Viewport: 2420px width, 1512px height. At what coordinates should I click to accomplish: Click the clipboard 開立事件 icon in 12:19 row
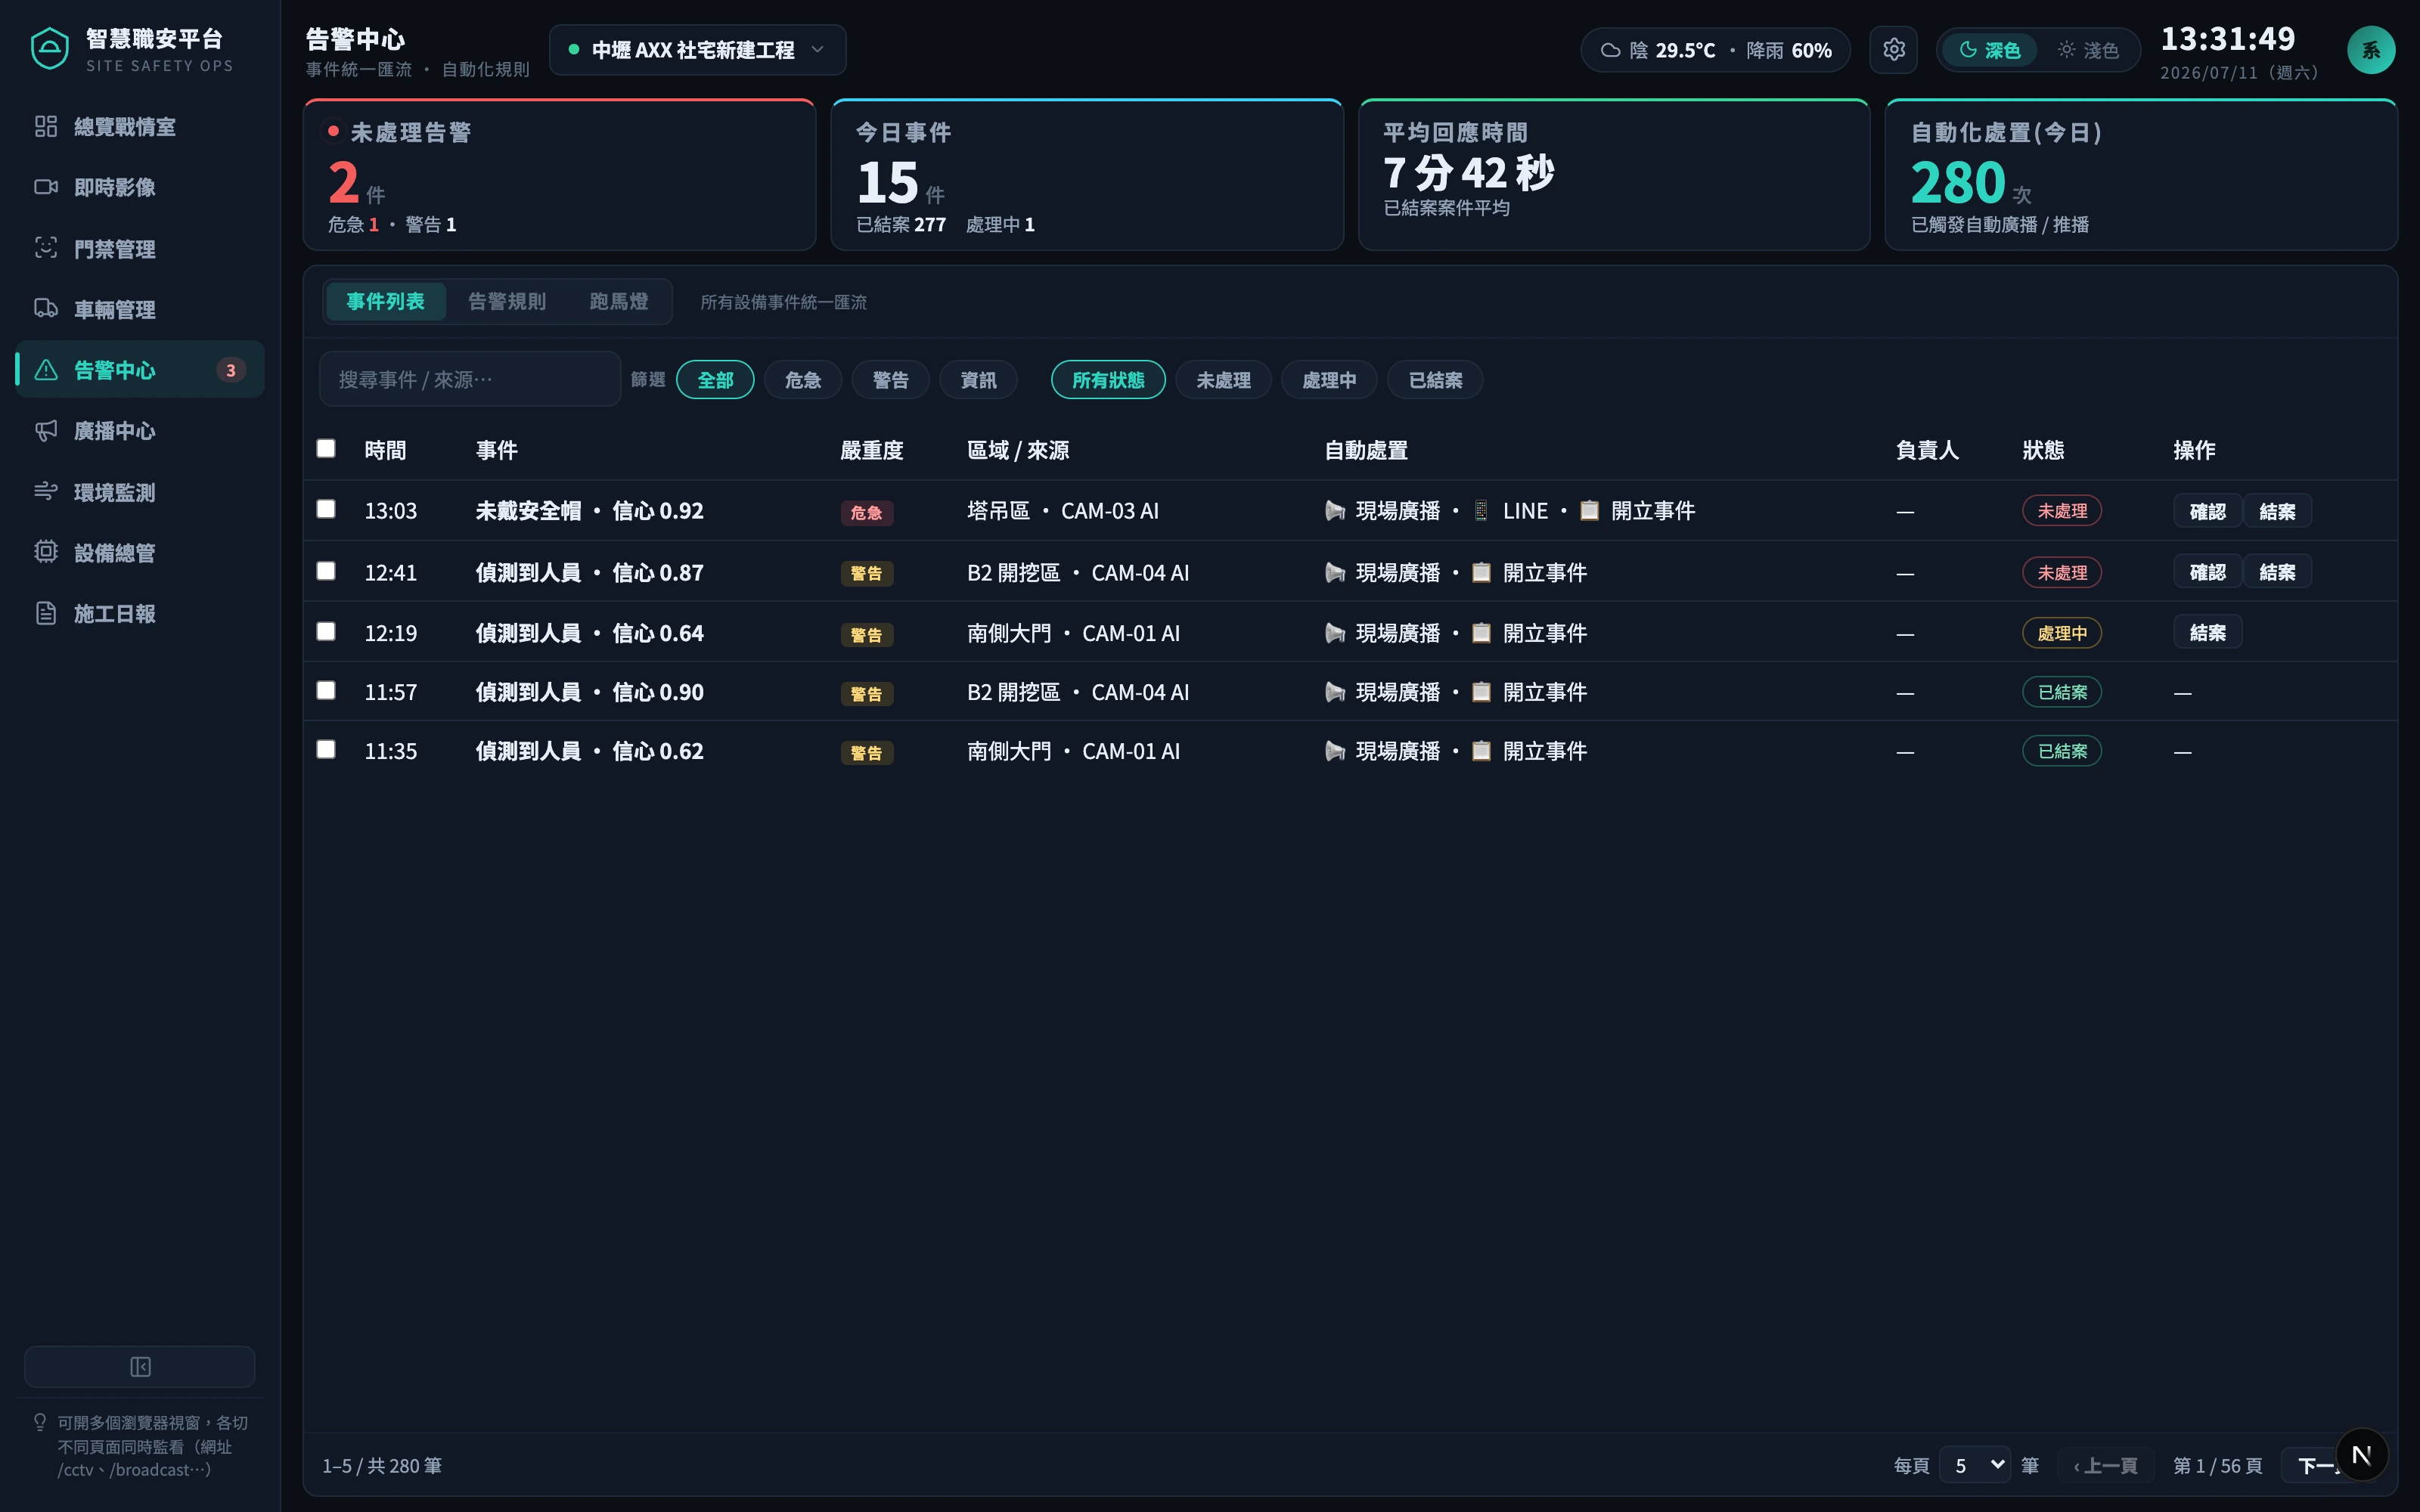click(1481, 633)
